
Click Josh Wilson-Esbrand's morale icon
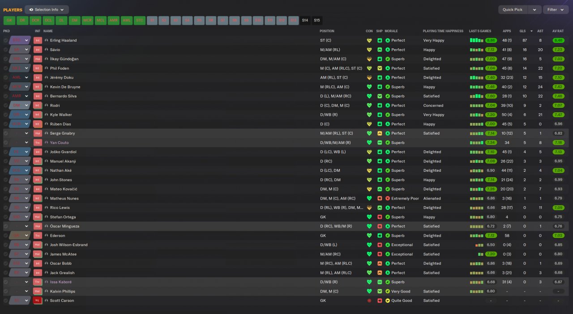tap(388, 245)
